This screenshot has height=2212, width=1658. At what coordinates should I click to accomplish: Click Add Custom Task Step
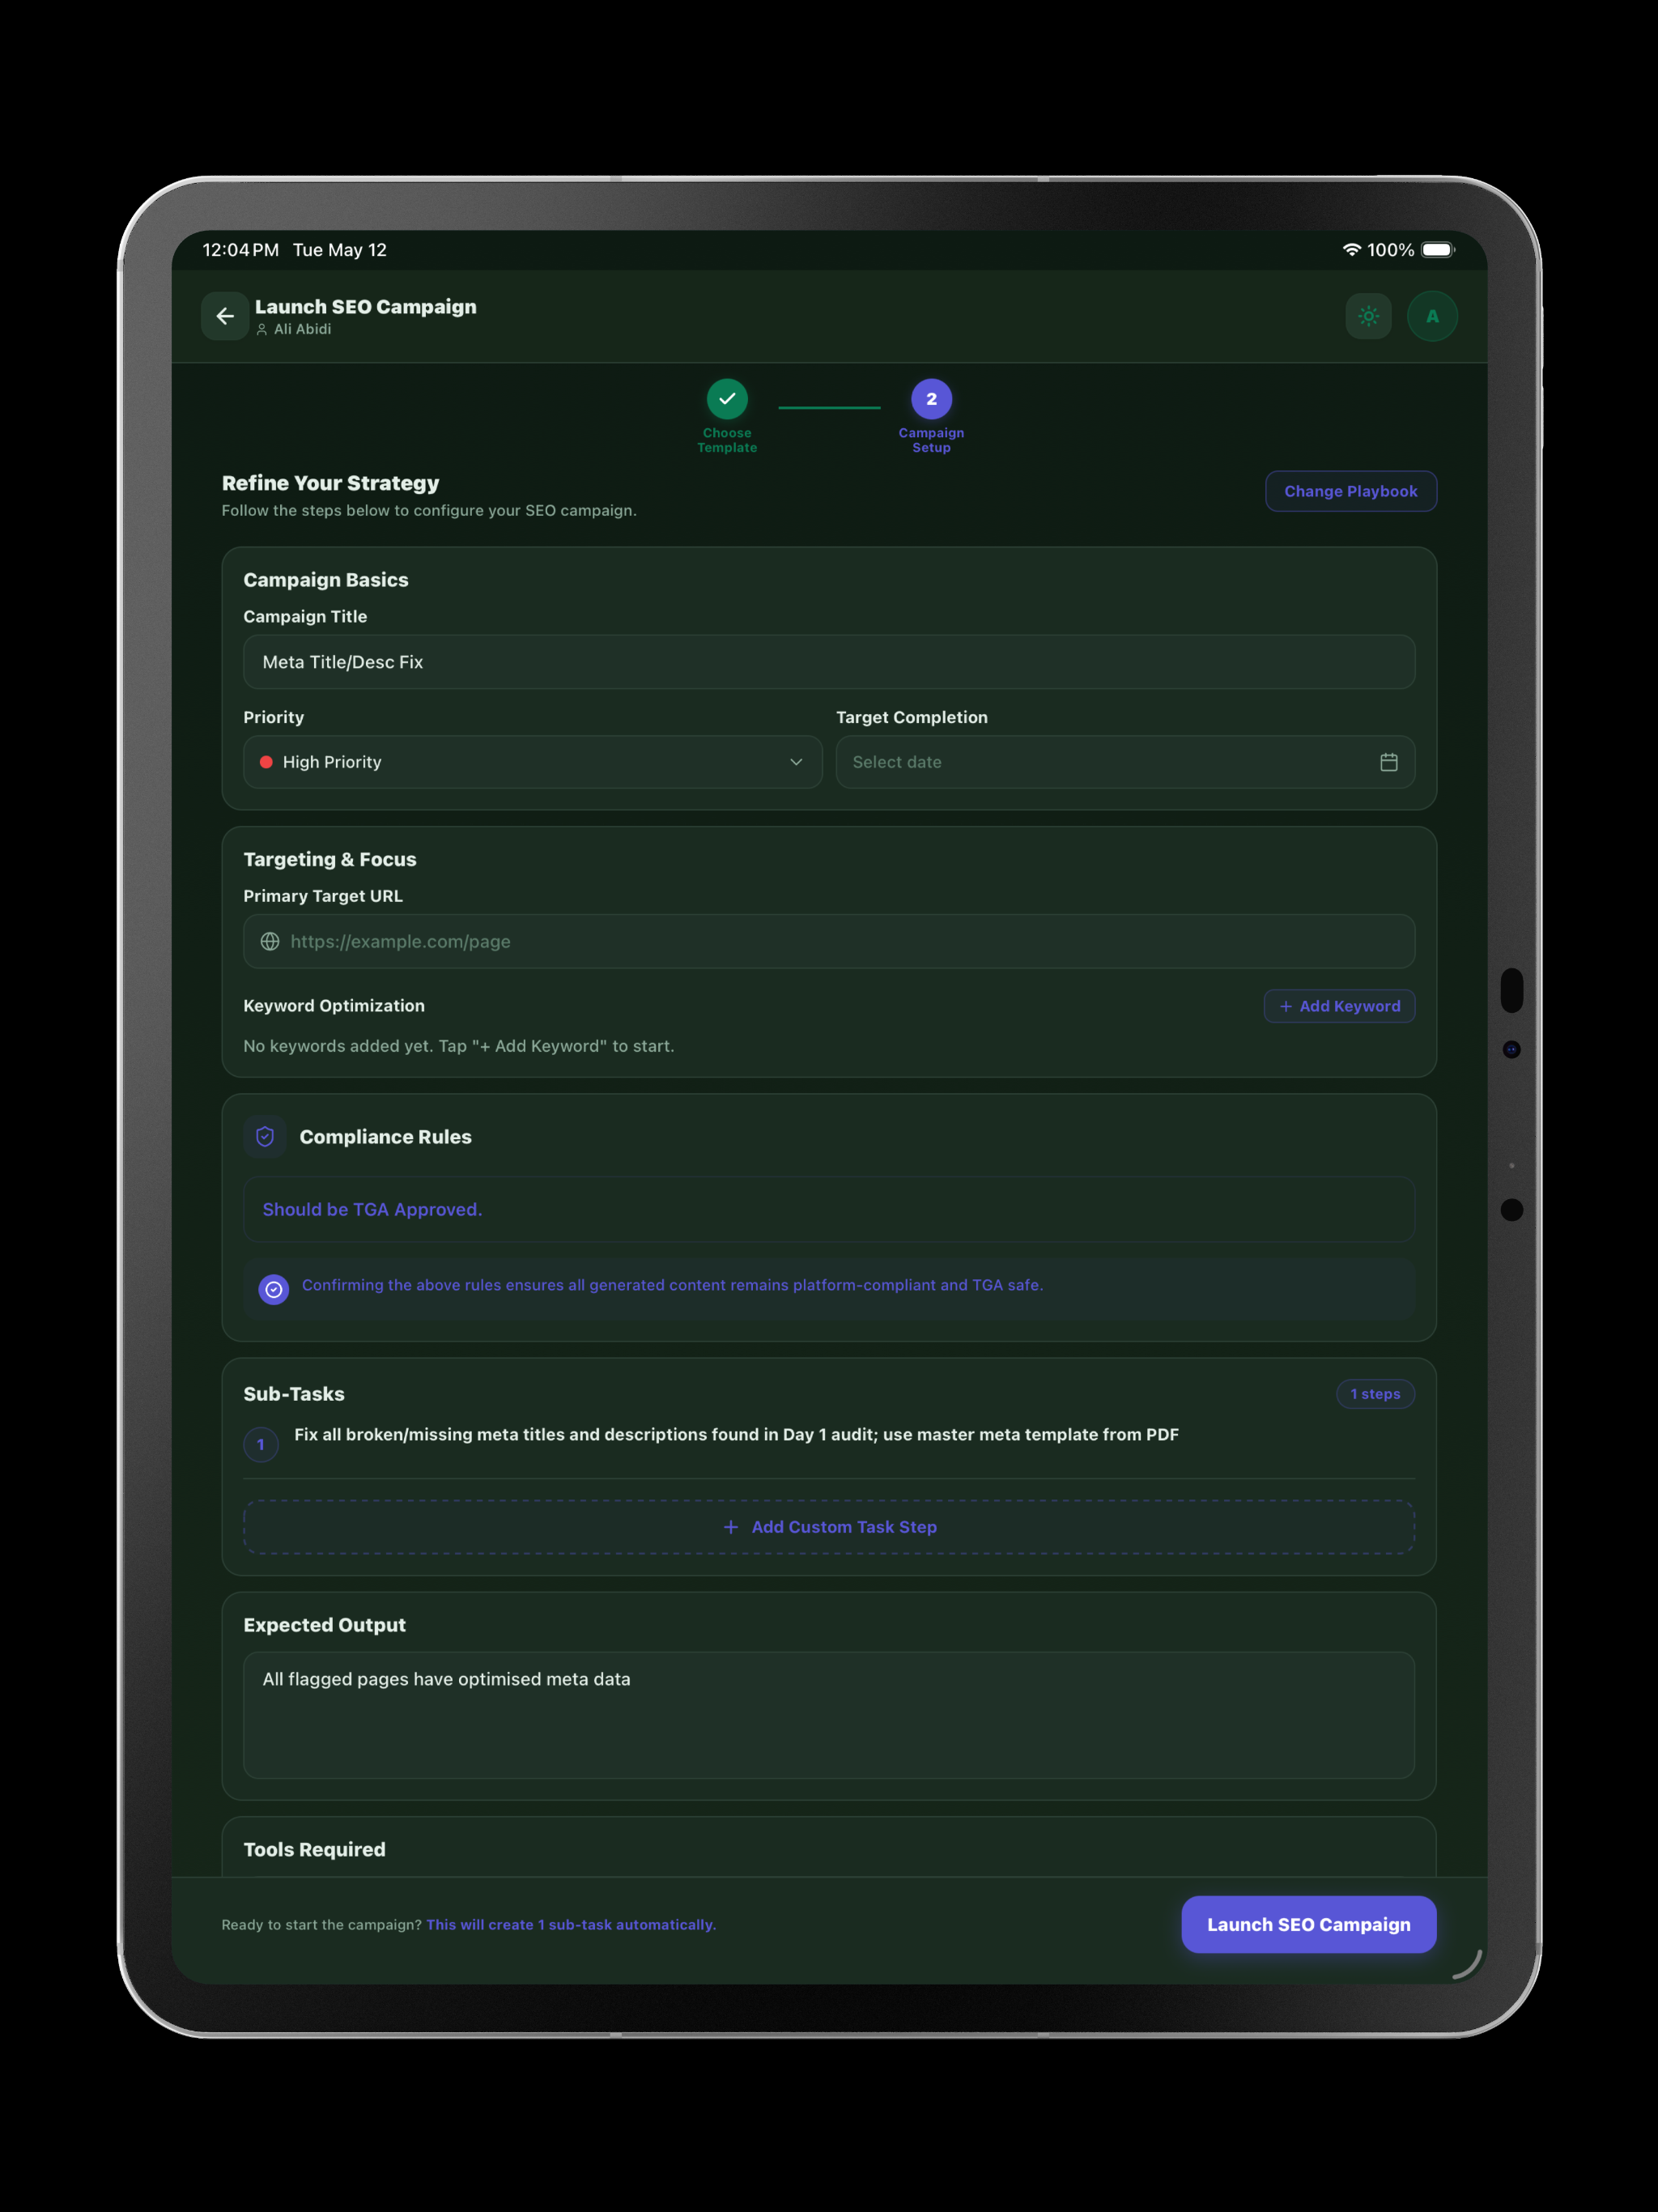coord(829,1527)
